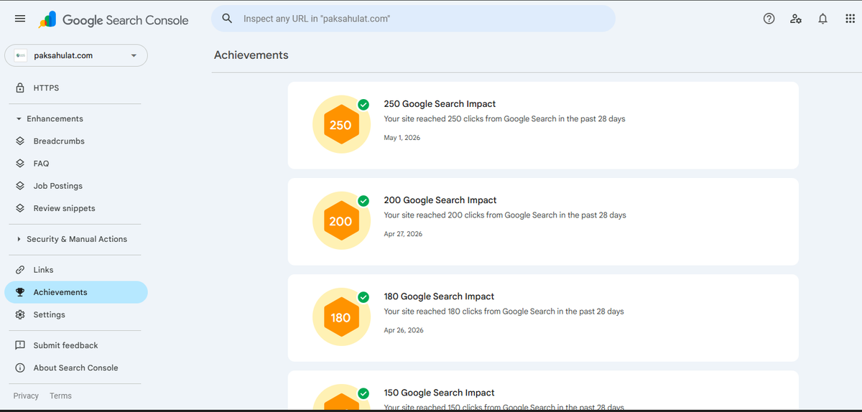
Task: Click the 'reached 180 clicks' description
Action: [x=504, y=312]
